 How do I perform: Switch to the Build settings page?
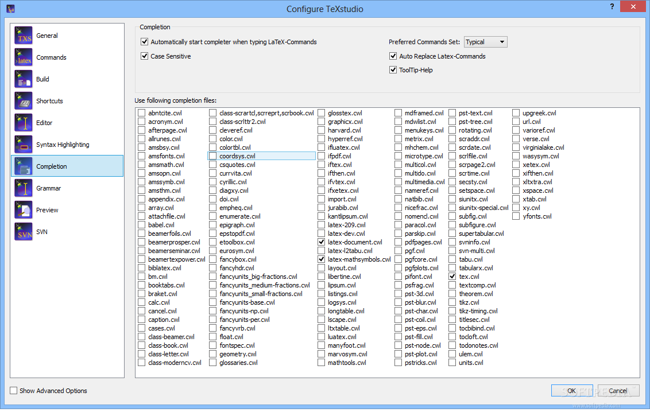[x=67, y=79]
